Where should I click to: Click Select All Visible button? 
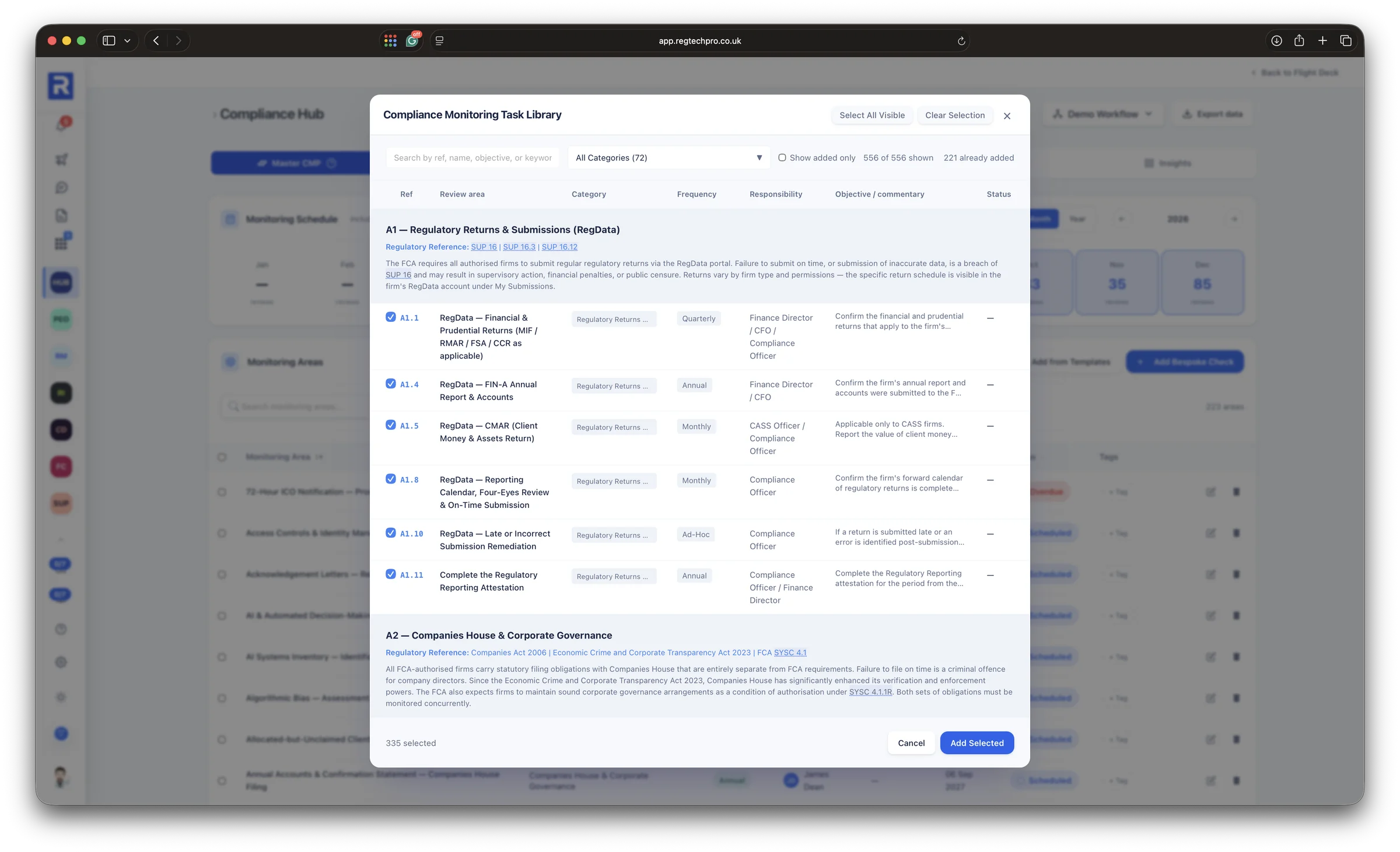(x=872, y=115)
